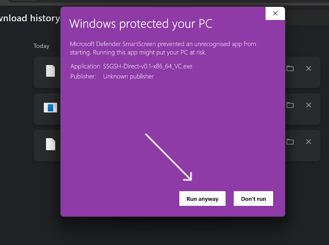Remove the third download from history

click(308, 141)
